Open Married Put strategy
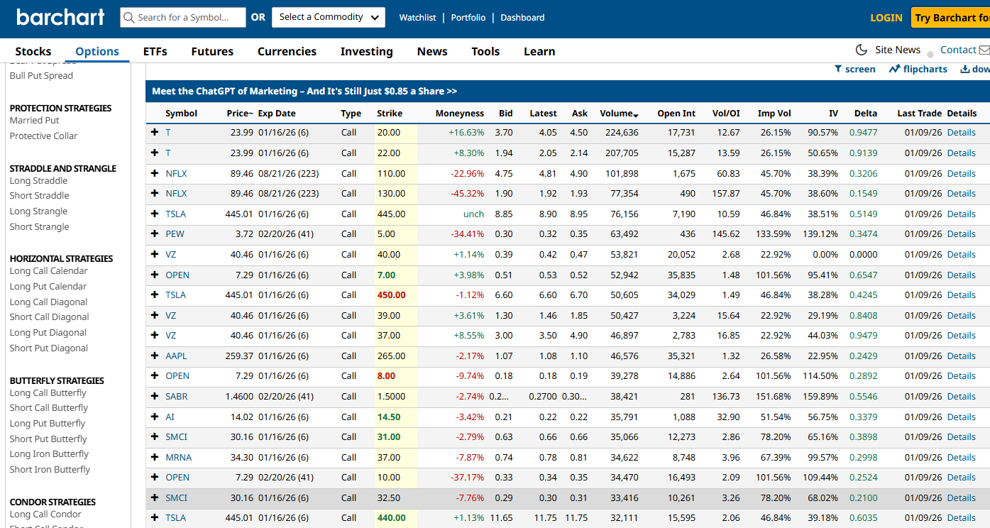This screenshot has height=528, width=990. [x=34, y=120]
